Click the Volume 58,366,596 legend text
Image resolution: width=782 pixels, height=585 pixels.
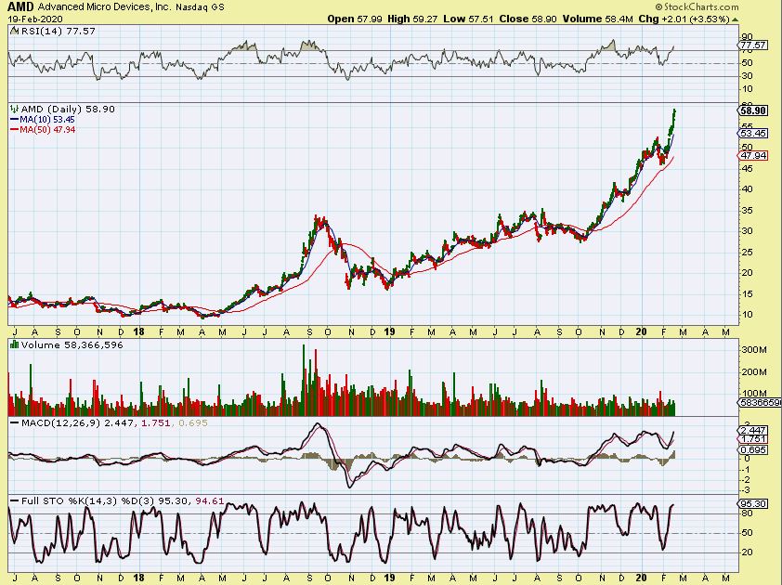coord(72,344)
